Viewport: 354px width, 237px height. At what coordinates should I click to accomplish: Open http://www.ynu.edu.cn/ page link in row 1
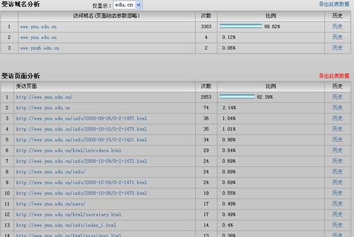(44, 97)
